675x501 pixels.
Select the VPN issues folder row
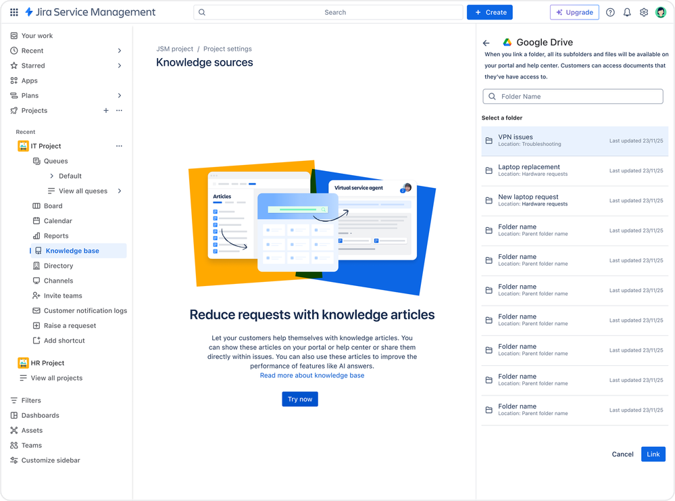tap(575, 141)
